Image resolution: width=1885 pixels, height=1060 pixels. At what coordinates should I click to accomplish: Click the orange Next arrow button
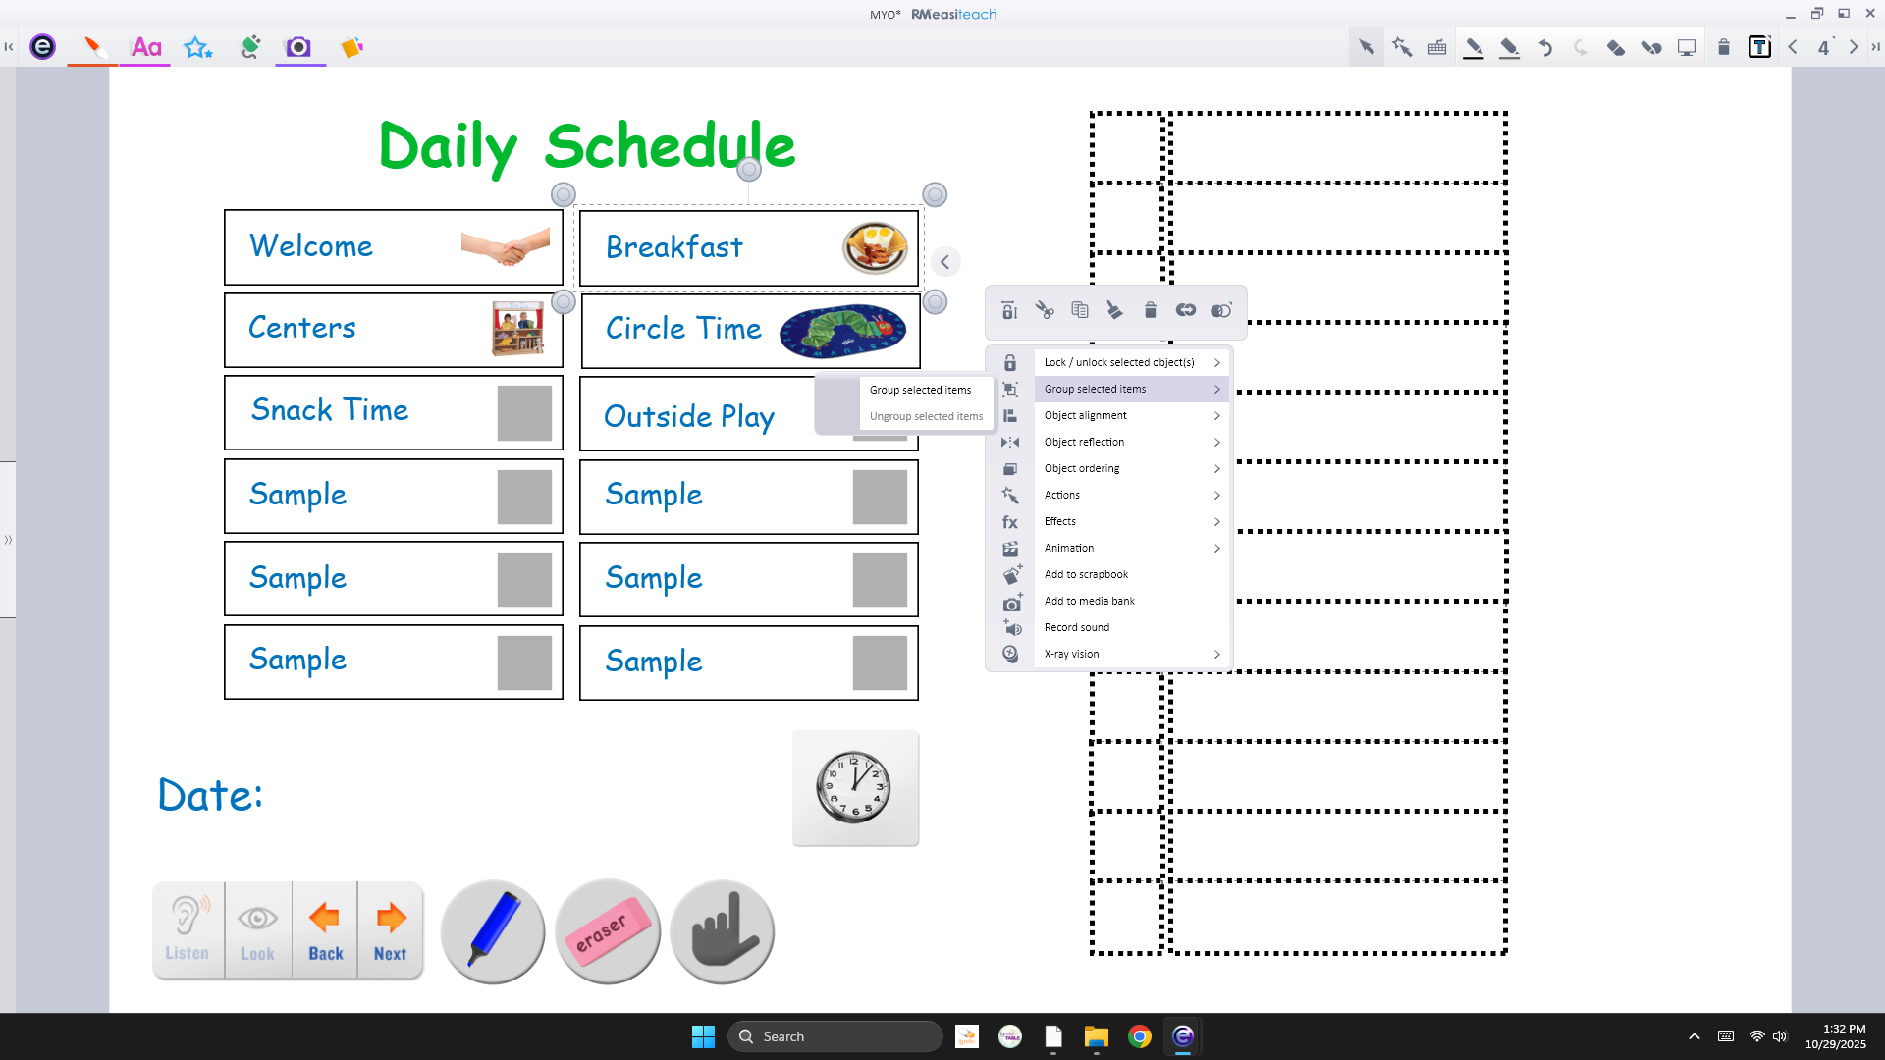pyautogui.click(x=390, y=929)
